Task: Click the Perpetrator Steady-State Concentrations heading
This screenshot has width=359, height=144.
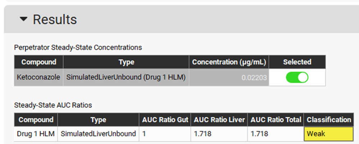Action: pyautogui.click(x=78, y=47)
